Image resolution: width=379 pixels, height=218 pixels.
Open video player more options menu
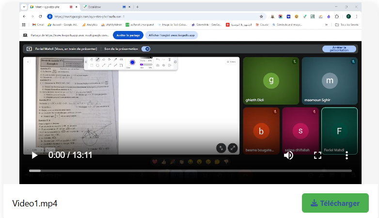click(x=347, y=156)
